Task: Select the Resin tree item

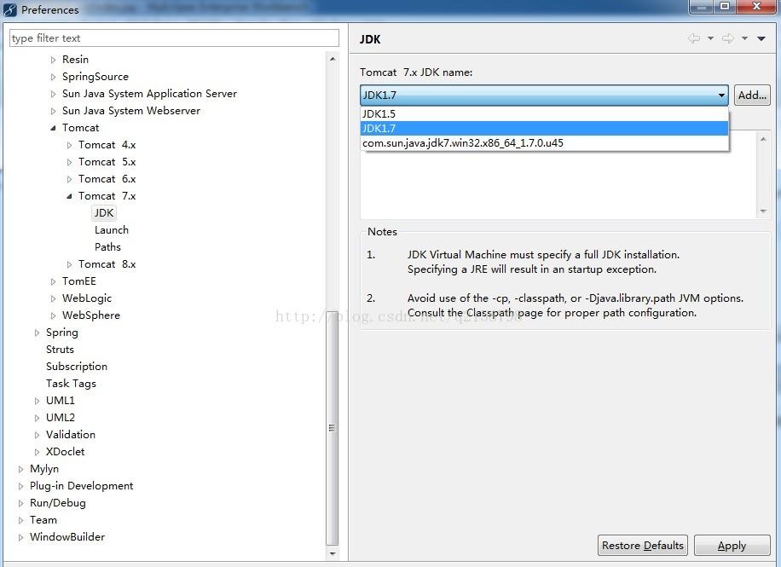Action: coord(75,60)
